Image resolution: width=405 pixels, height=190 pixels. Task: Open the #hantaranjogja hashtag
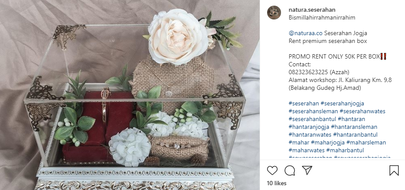click(309, 127)
